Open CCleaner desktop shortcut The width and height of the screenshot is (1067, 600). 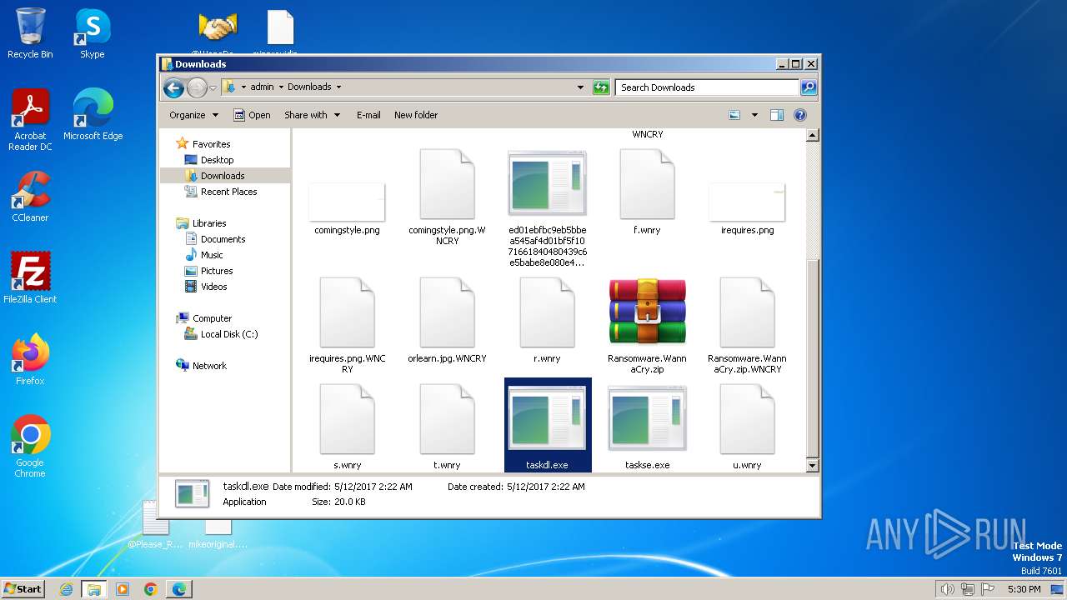coord(30,197)
